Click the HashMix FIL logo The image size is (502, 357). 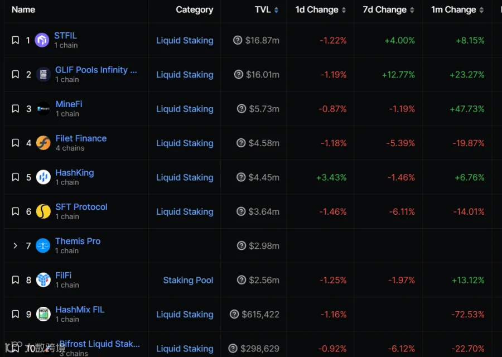click(43, 314)
